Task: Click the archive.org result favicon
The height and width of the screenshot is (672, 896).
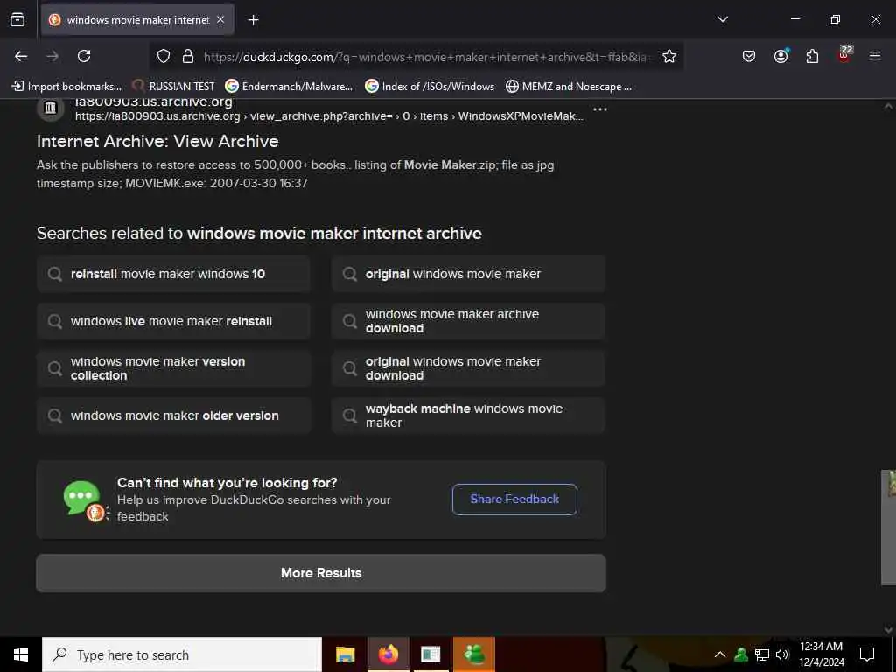Action: [50, 108]
